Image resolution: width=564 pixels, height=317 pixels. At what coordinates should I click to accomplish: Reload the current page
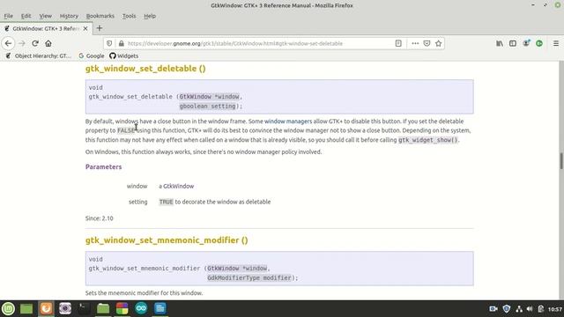[35, 43]
